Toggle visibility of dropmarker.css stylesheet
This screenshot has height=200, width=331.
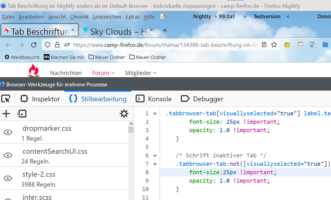point(8,132)
